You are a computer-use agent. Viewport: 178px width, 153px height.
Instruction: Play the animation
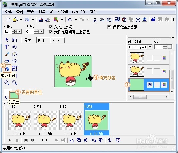coord(10,140)
